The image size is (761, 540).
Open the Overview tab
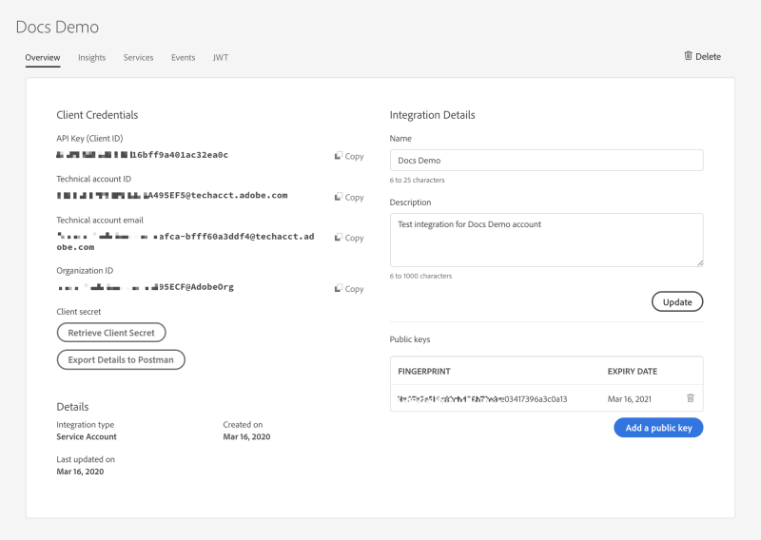click(43, 57)
